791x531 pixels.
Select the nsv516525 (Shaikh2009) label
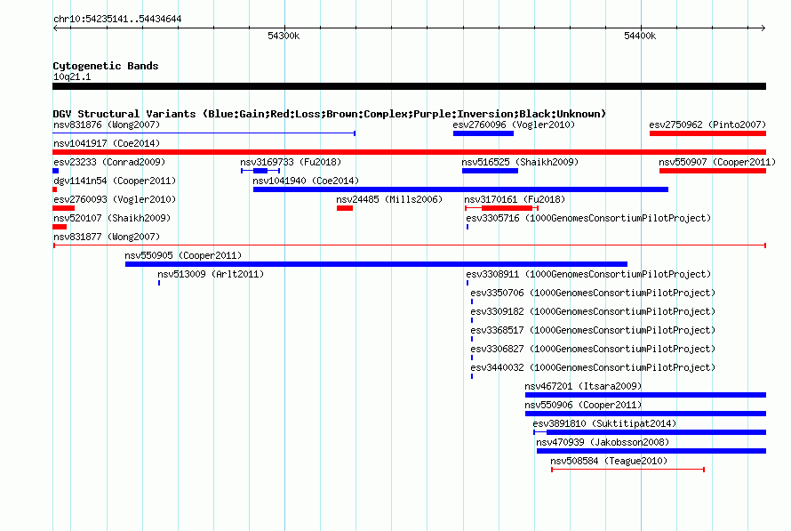pyautogui.click(x=520, y=162)
